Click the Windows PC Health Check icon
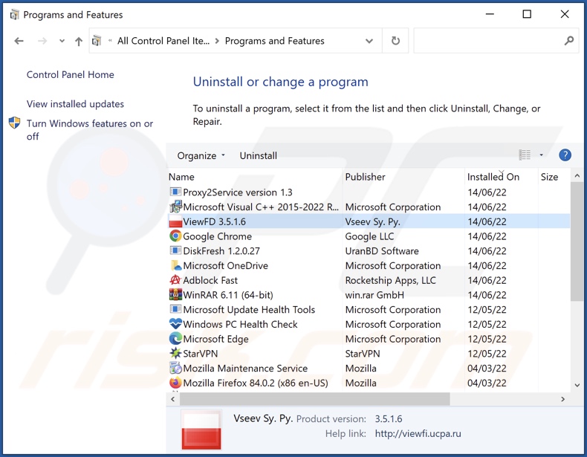This screenshot has width=587, height=457. [x=175, y=324]
